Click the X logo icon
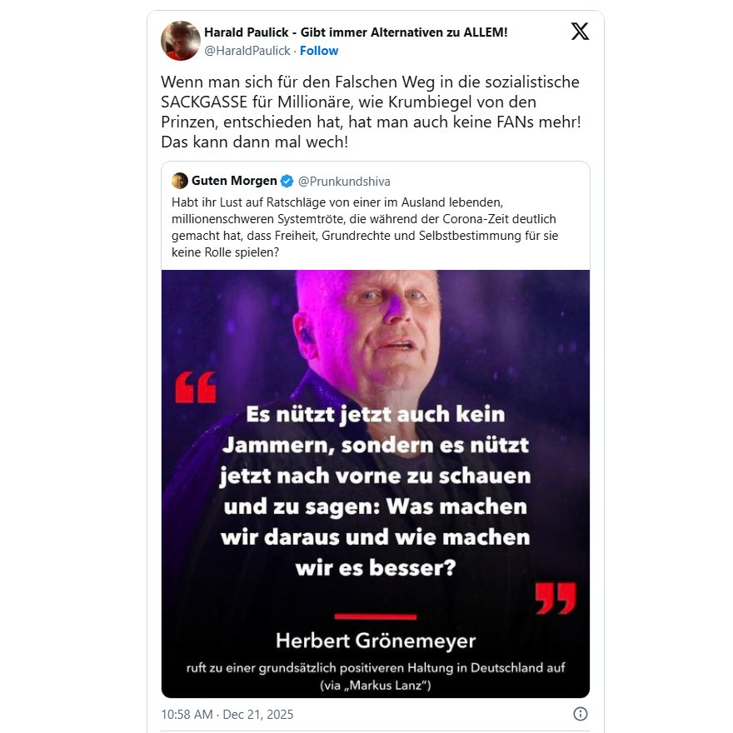 point(580,32)
